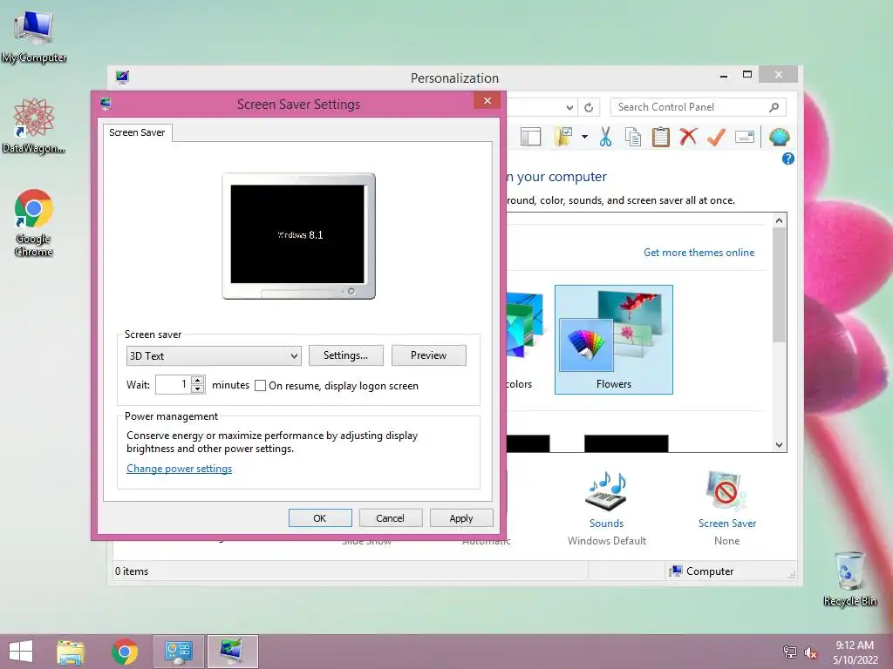Screen dimensions: 893x669
Task: Launch Chrome from the taskbar
Action: click(x=124, y=652)
